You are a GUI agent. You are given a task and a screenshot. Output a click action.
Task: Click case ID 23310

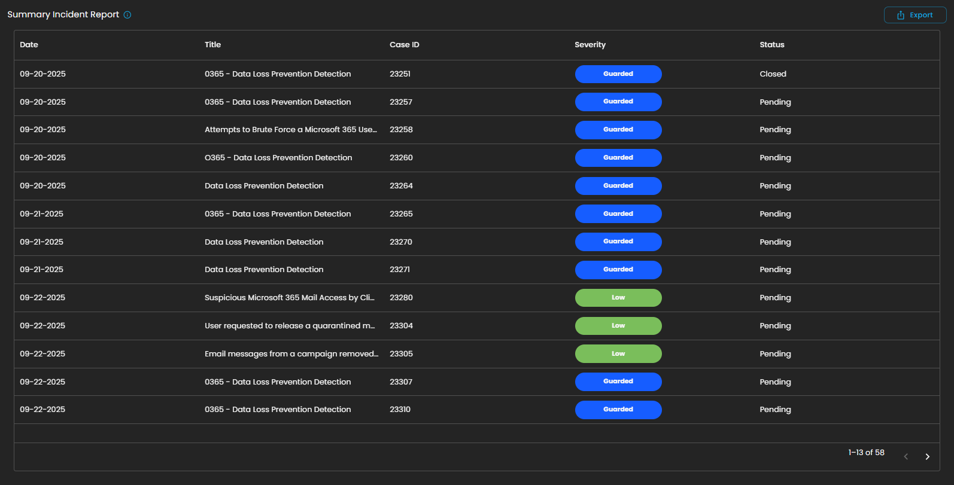(x=400, y=410)
